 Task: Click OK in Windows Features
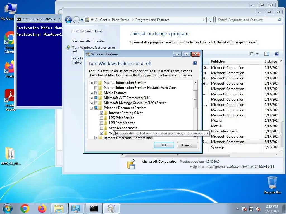point(164,145)
